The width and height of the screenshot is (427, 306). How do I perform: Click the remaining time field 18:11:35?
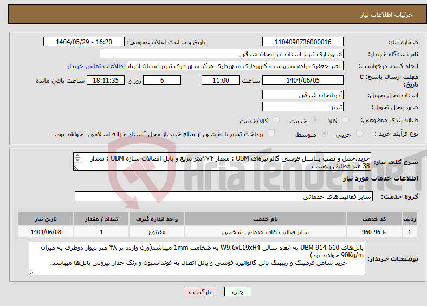click(106, 80)
